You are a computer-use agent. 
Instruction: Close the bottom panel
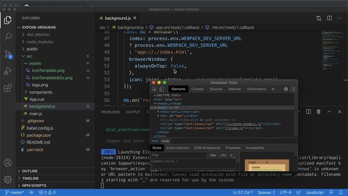coord(339,112)
